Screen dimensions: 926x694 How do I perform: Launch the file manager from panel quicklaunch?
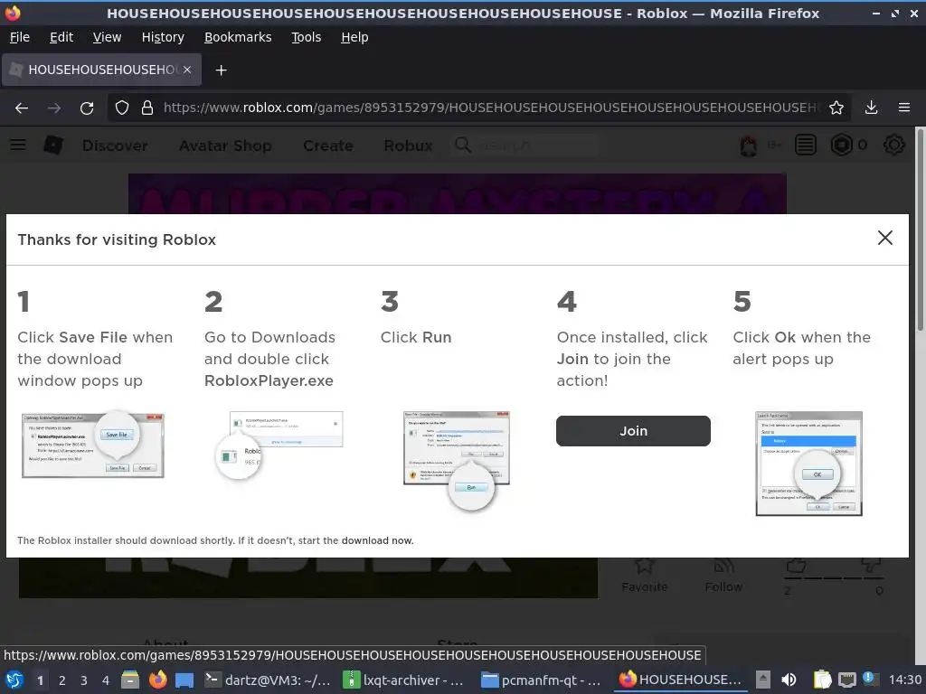click(130, 680)
